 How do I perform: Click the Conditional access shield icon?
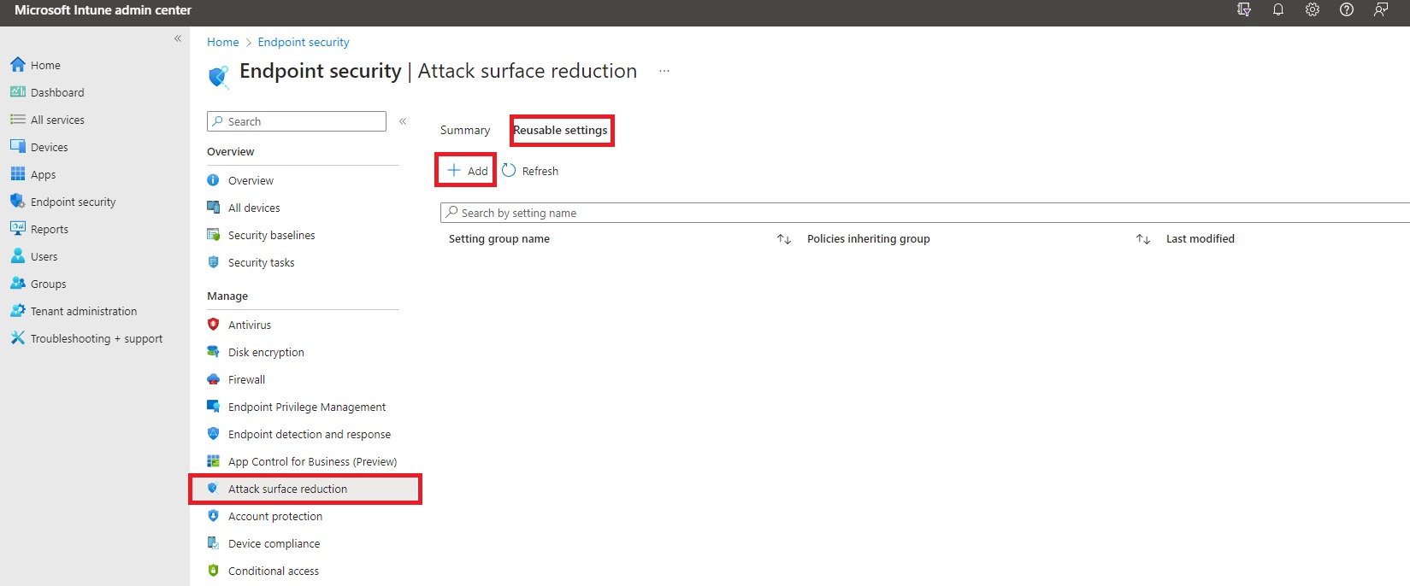pyautogui.click(x=214, y=571)
